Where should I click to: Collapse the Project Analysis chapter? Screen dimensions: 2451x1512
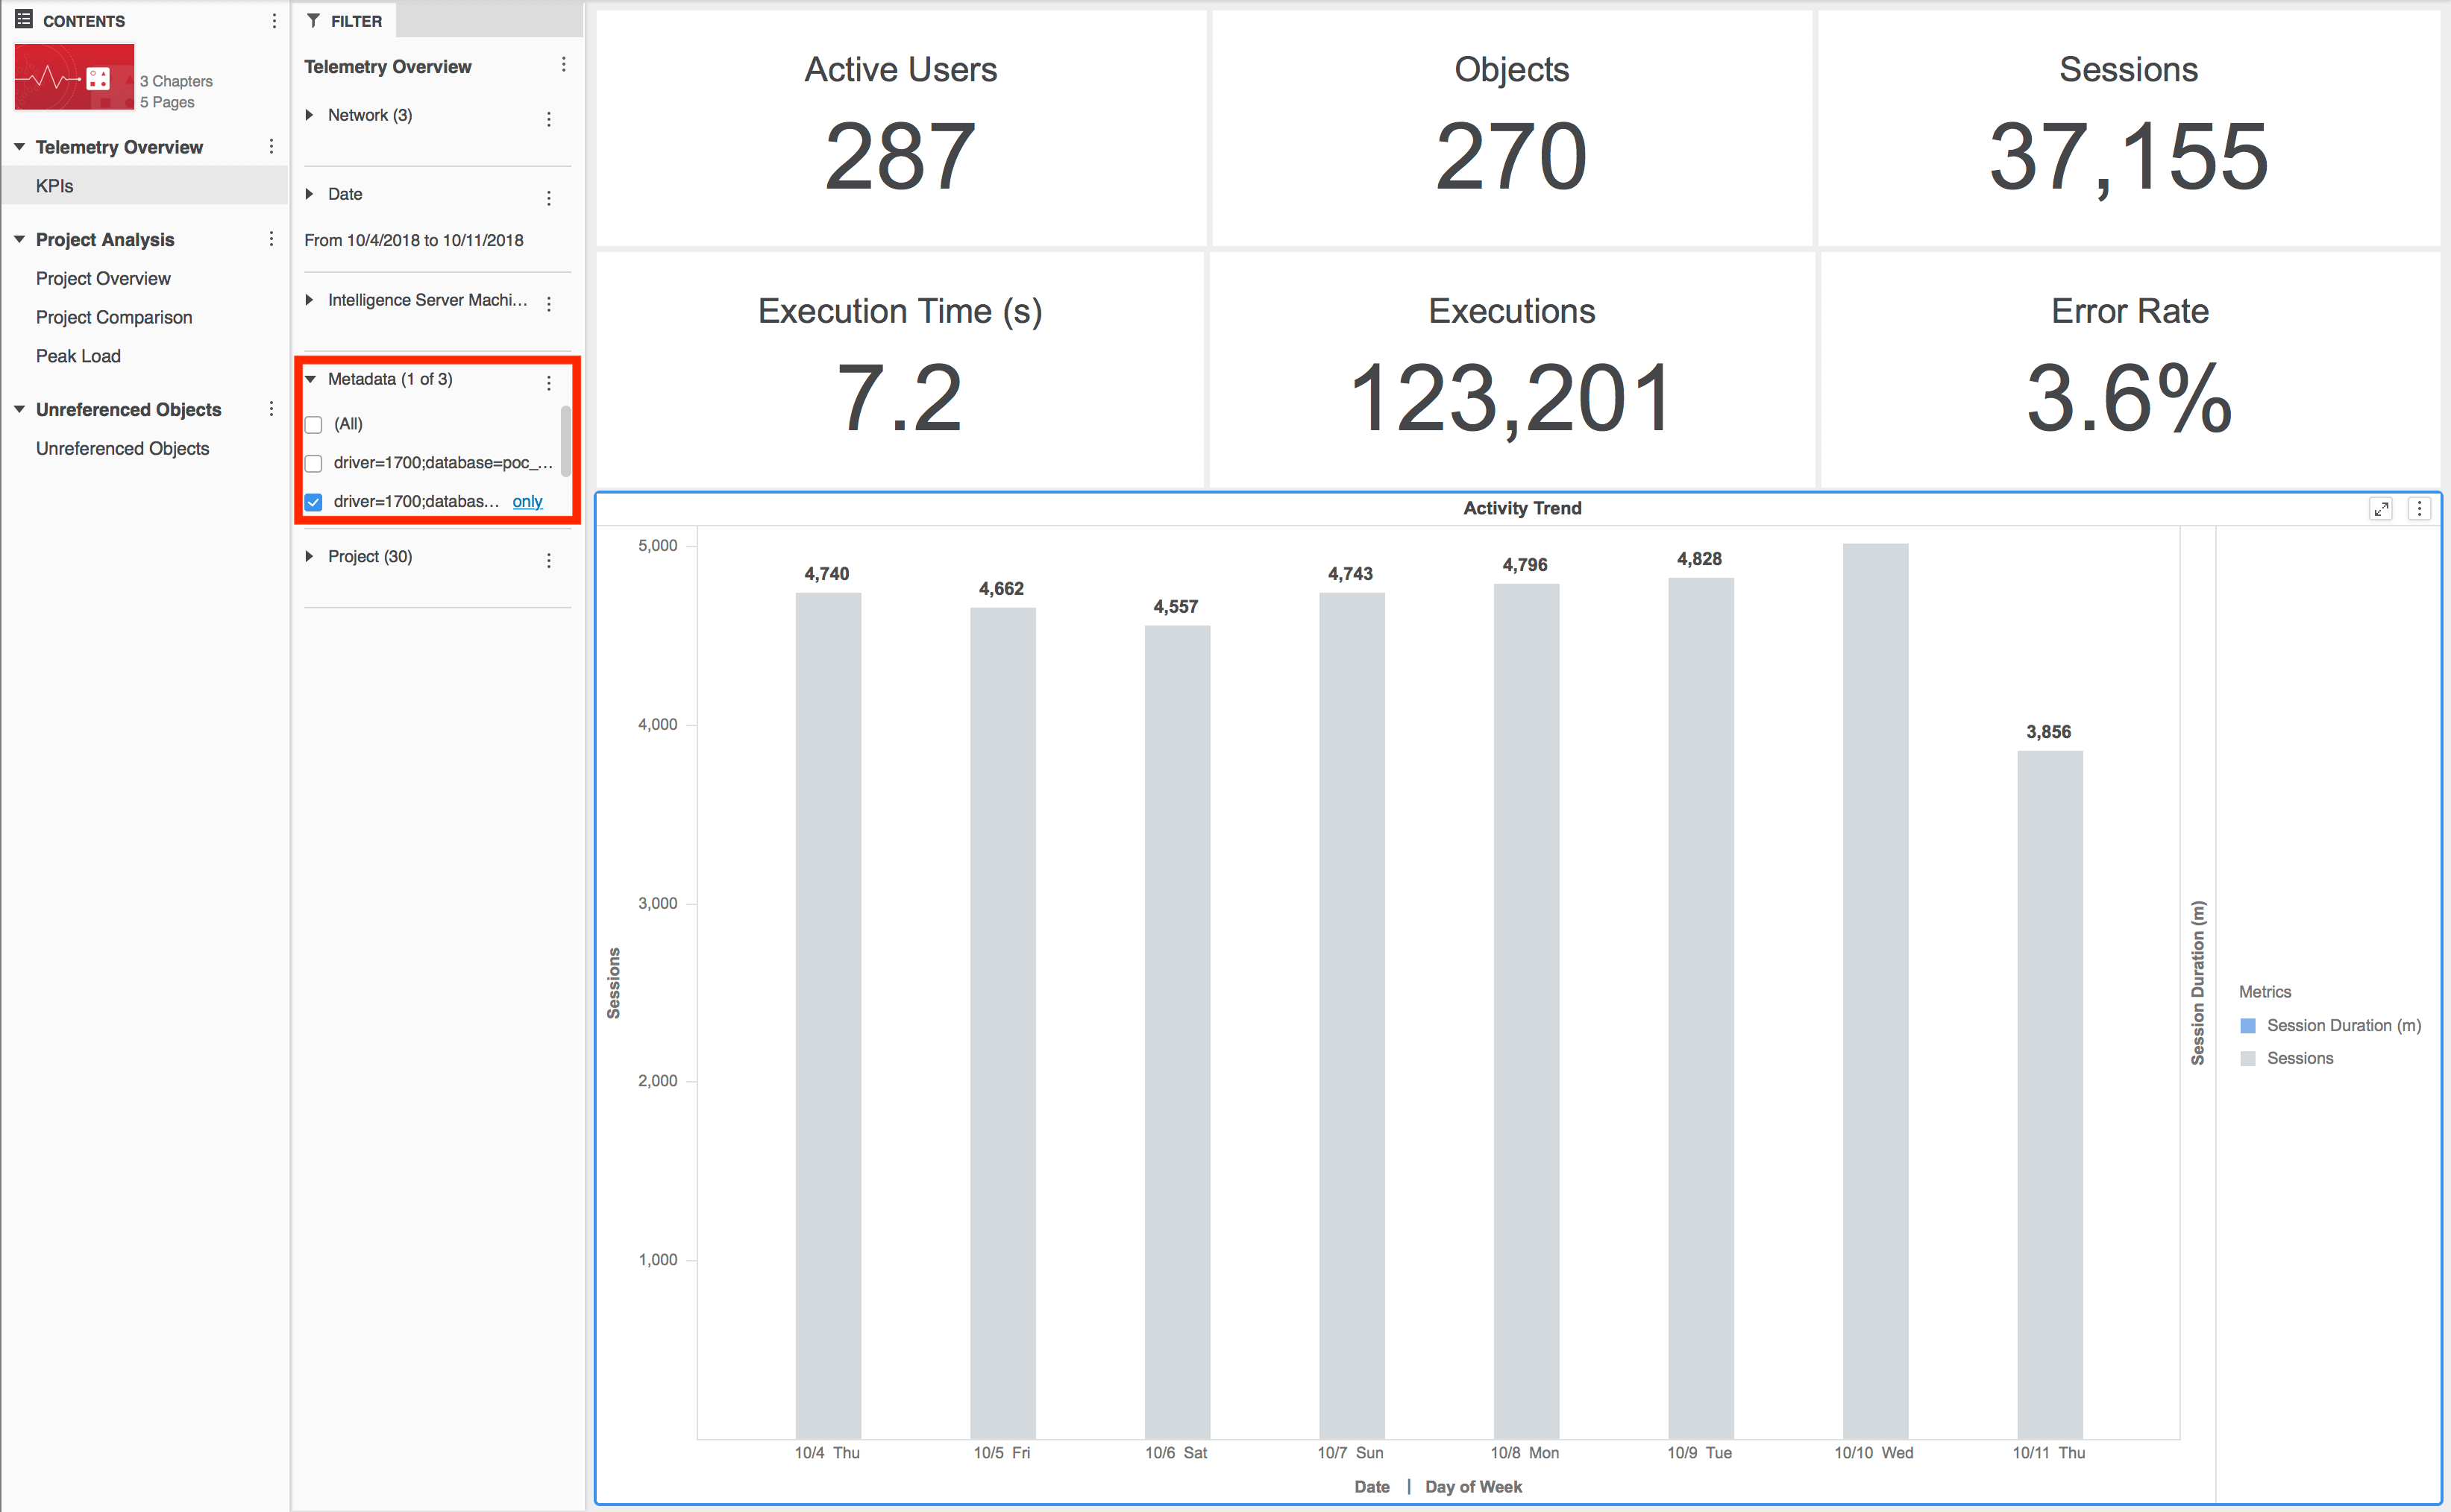19,240
